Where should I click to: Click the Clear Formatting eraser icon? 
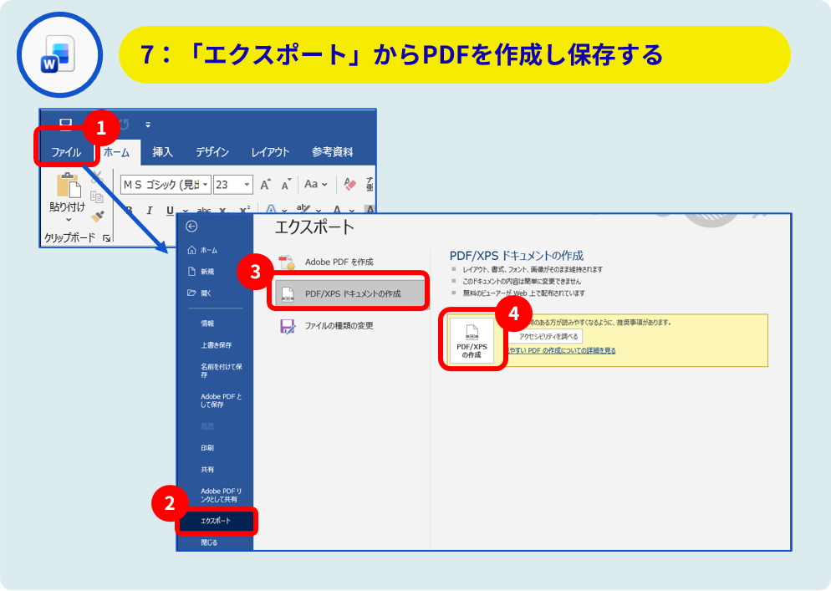(350, 185)
